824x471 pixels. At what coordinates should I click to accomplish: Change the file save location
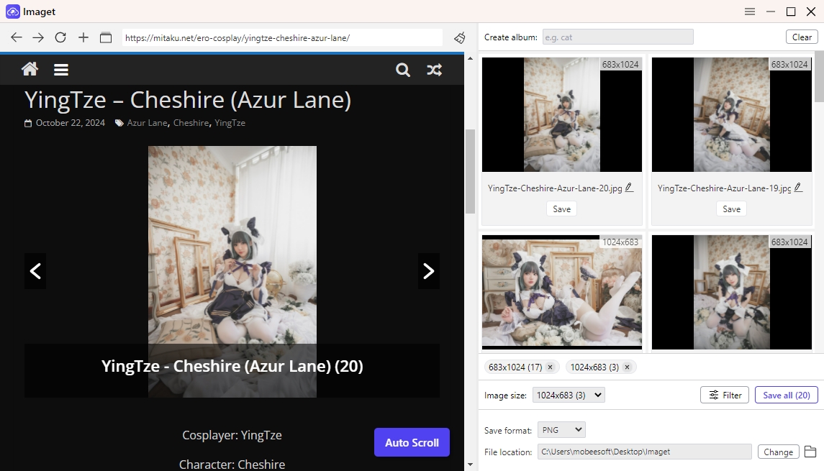(778, 452)
